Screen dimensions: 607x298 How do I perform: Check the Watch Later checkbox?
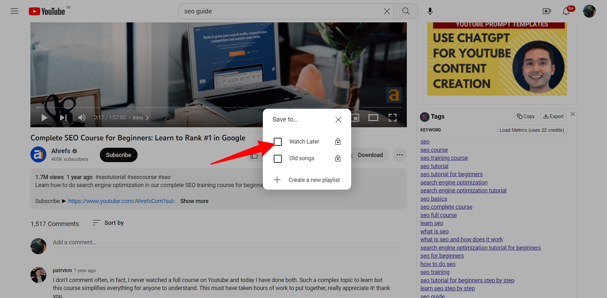[278, 142]
